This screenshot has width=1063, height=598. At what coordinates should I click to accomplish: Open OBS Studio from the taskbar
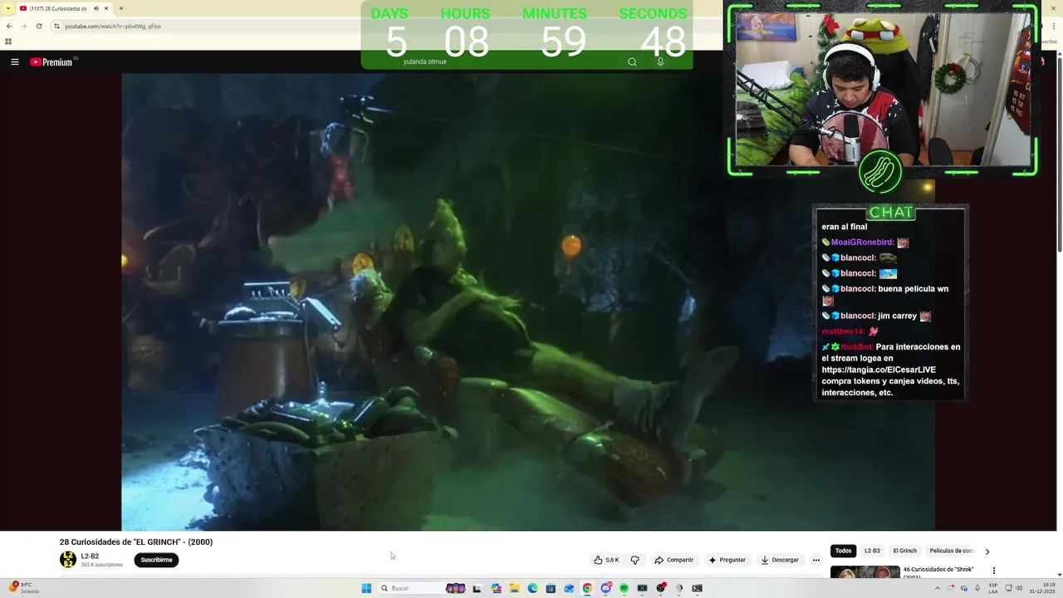[x=661, y=588]
